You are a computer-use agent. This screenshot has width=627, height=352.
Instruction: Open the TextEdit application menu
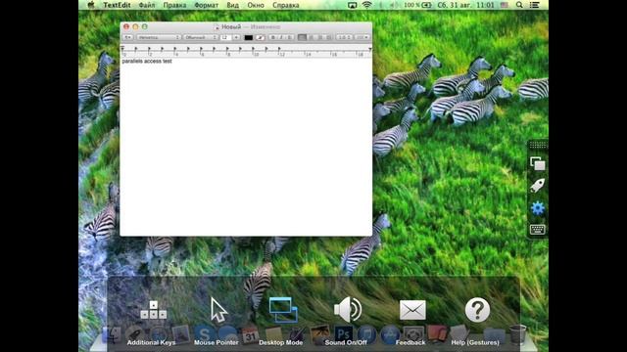(x=117, y=5)
